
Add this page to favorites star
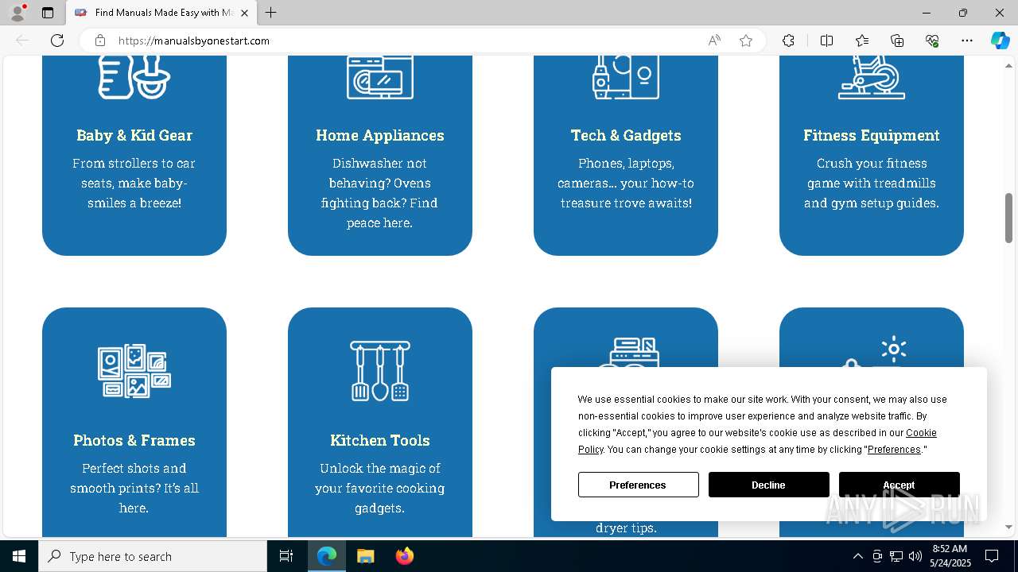(x=746, y=41)
